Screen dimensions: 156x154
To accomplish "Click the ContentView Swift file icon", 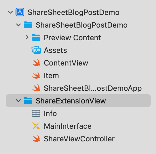I will coord(36,63).
